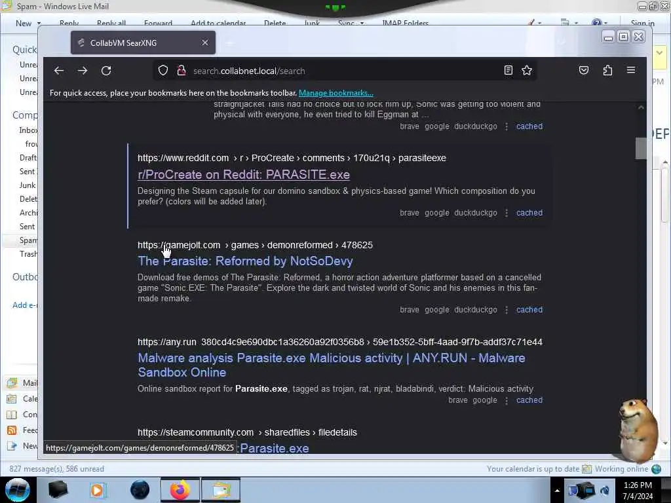Screen dimensions: 671x503
Task: Go back with the browser back arrow
Action: click(58, 71)
